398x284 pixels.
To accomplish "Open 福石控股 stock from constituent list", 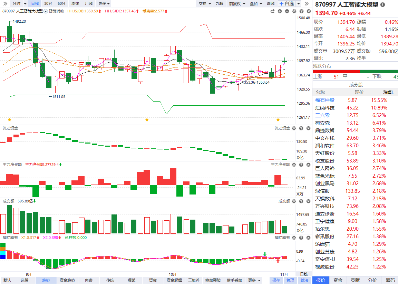I will [324, 100].
